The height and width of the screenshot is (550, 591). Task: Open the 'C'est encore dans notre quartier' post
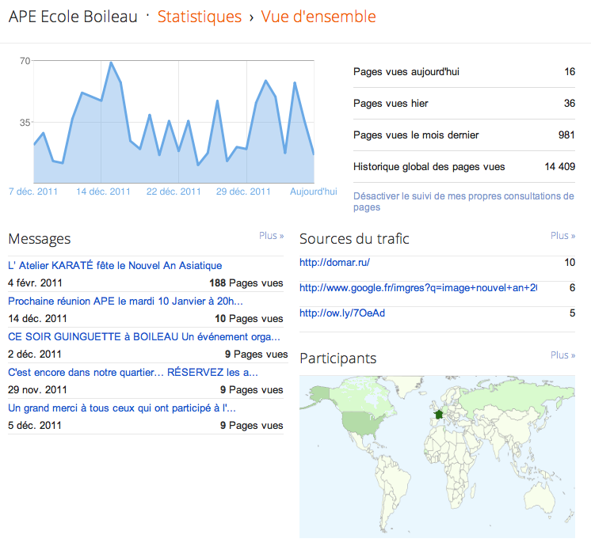pos(133,373)
